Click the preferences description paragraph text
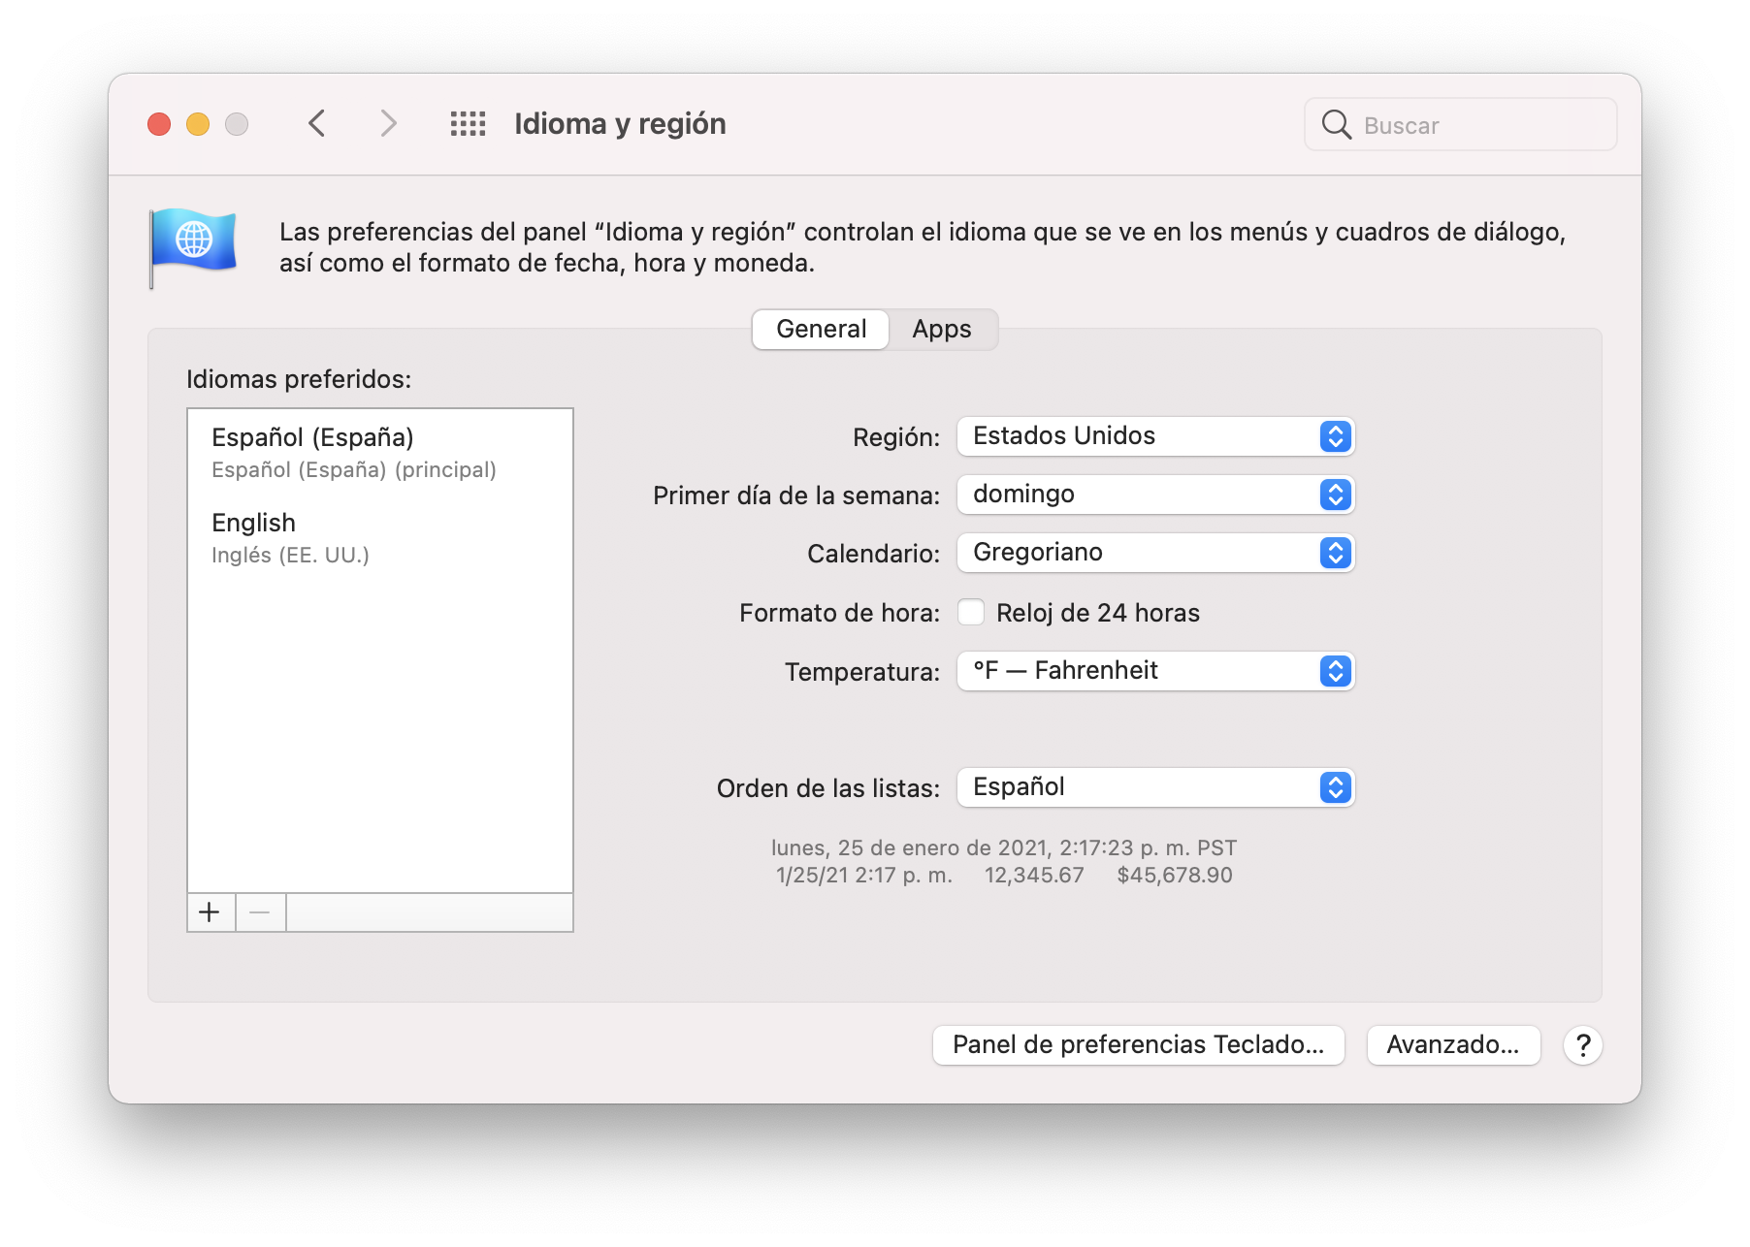 click(x=923, y=247)
